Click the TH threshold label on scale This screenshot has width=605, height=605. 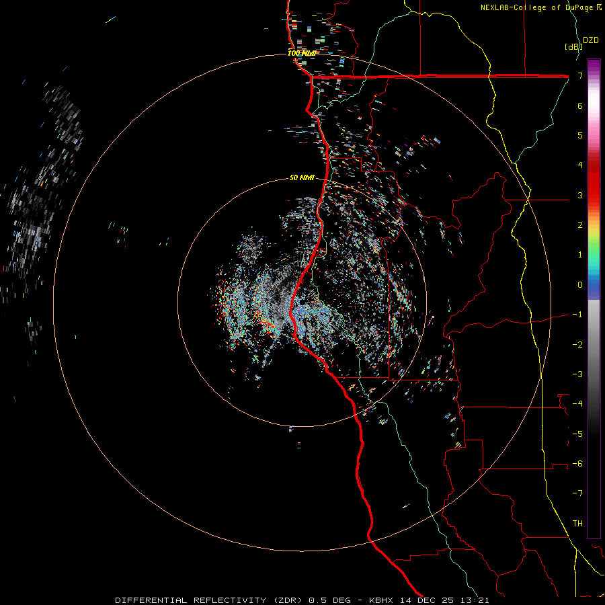click(577, 524)
